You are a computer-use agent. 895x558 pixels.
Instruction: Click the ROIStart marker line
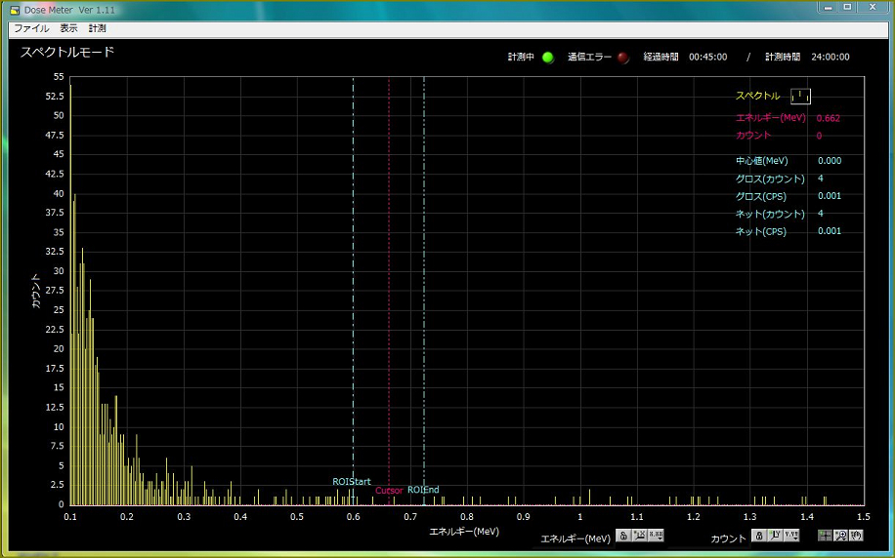click(x=354, y=293)
